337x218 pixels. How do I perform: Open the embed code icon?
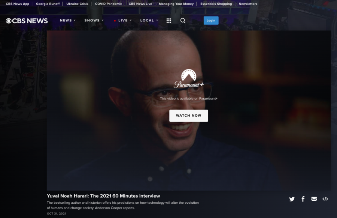coord(325,199)
